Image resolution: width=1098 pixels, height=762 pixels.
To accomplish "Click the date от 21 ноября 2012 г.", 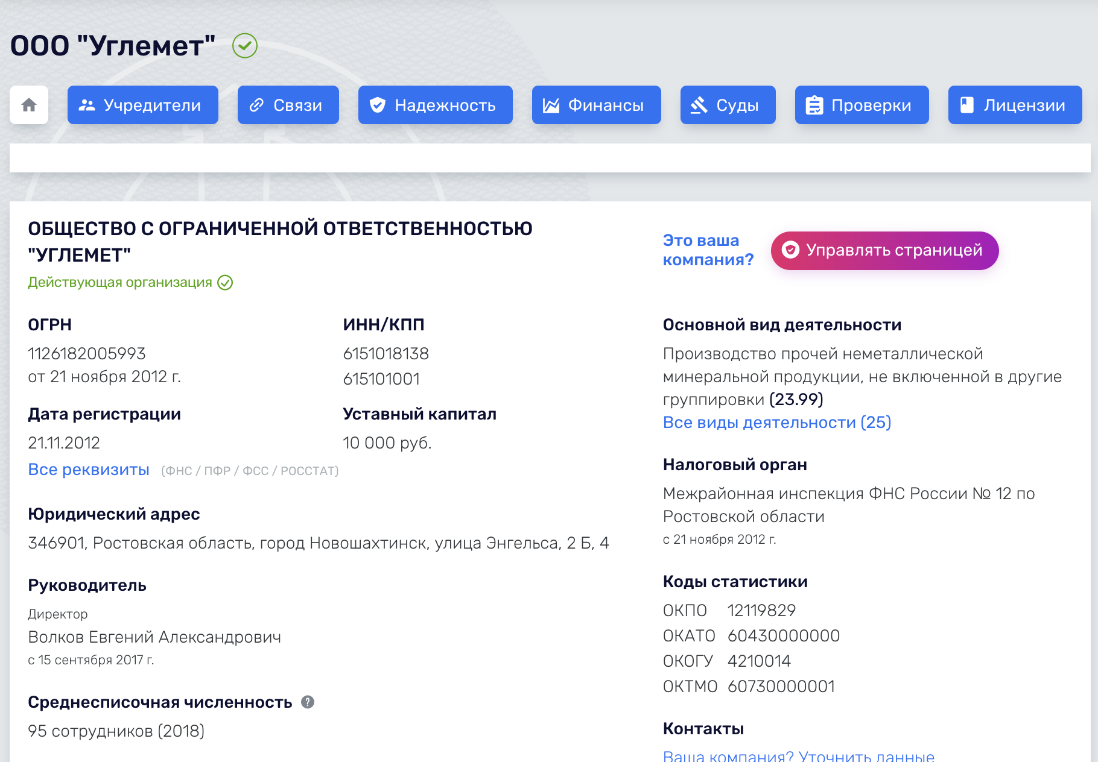I will pos(104,377).
